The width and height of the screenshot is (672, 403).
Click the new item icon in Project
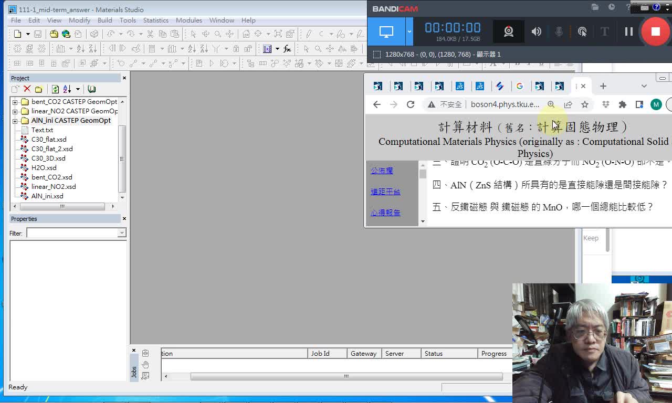click(x=15, y=89)
